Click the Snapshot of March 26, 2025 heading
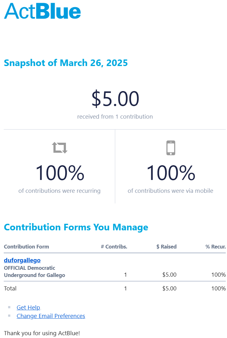 coord(66,63)
